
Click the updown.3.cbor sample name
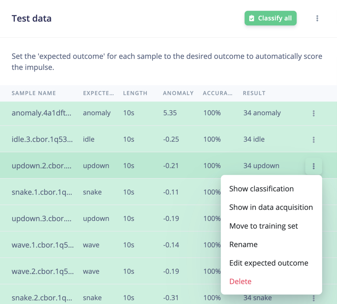point(42,219)
